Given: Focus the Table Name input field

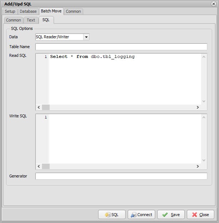Looking at the screenshot, I should (121, 47).
